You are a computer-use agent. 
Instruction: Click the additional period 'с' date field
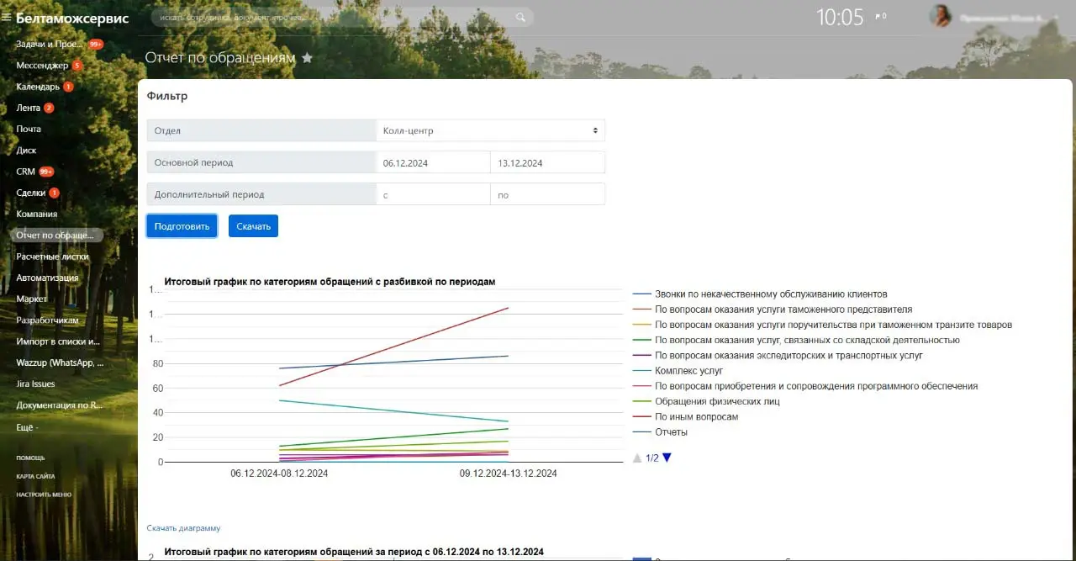[x=433, y=195]
